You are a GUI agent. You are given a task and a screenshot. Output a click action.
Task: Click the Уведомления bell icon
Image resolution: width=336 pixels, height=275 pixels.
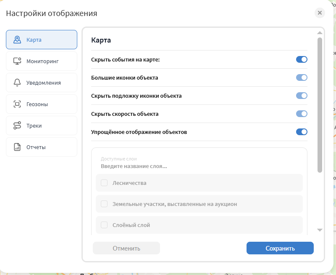pyautogui.click(x=17, y=83)
